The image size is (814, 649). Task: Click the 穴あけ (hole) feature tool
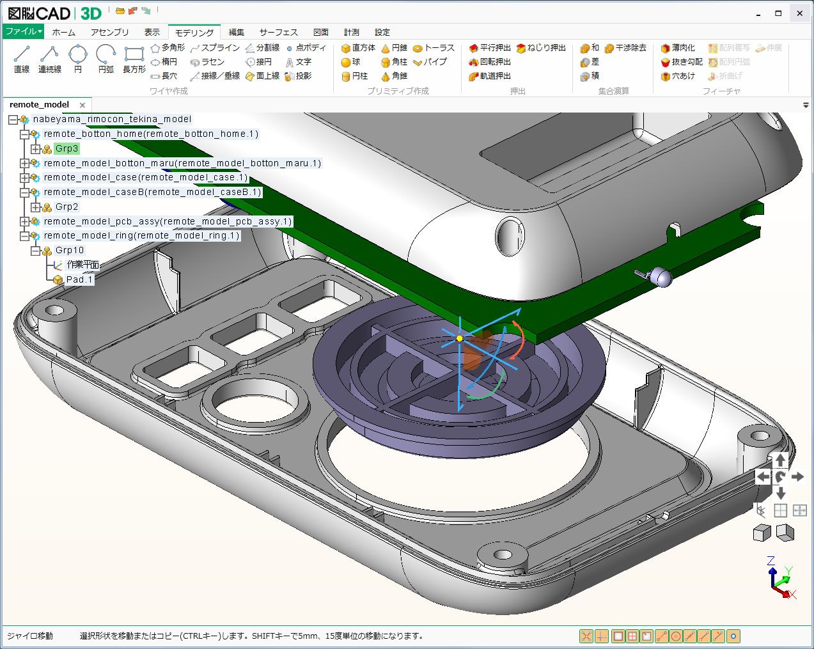point(678,76)
